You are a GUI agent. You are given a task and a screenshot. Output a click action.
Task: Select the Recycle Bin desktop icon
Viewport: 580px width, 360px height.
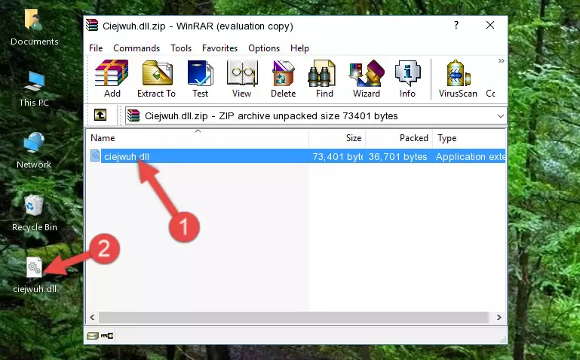click(34, 213)
